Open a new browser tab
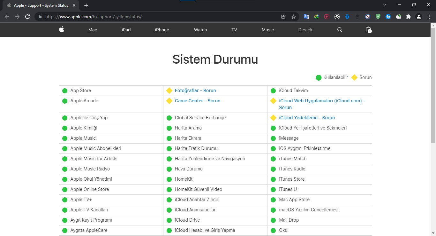 click(x=86, y=5)
